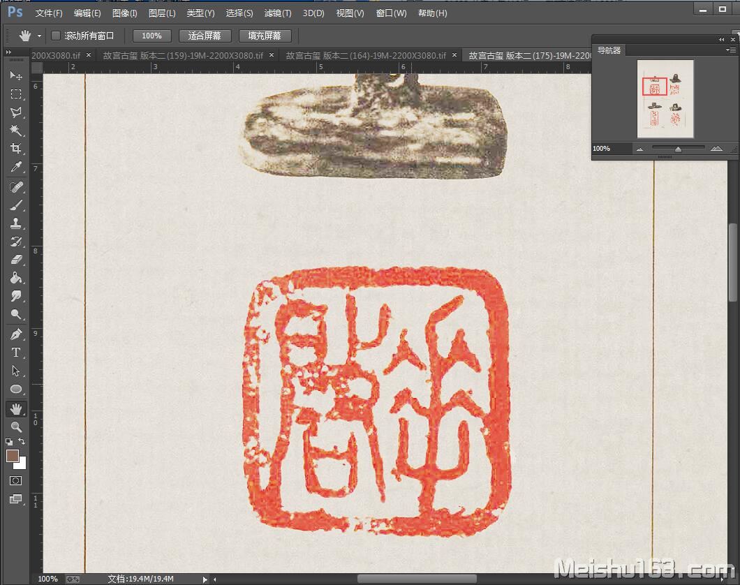Open the 3D(D) menu

313,13
